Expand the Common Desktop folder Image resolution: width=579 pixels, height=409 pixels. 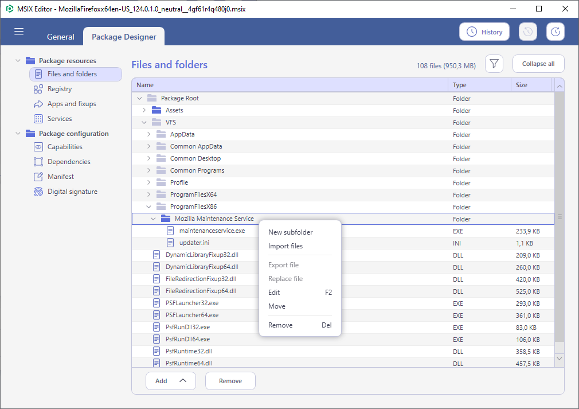(148, 158)
